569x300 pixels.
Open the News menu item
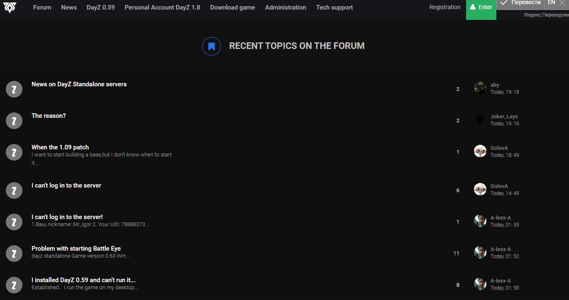point(69,7)
